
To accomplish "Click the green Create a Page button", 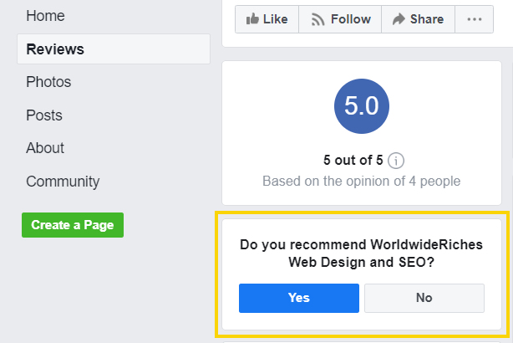I will click(73, 225).
